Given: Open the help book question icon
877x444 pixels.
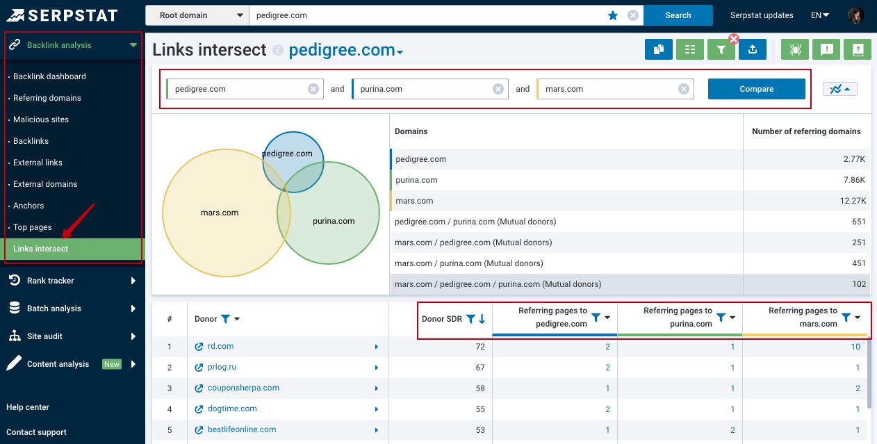Looking at the screenshot, I should (x=858, y=49).
